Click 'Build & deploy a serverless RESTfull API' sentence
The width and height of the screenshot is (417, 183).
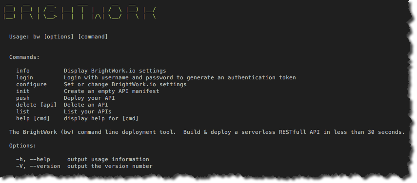point(294,132)
